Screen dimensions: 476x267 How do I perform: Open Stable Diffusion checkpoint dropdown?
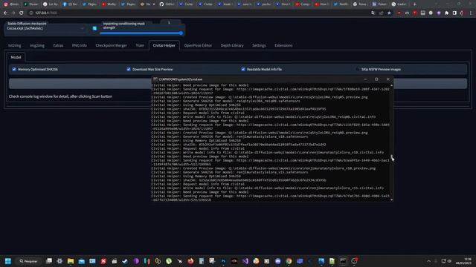tap(45, 28)
